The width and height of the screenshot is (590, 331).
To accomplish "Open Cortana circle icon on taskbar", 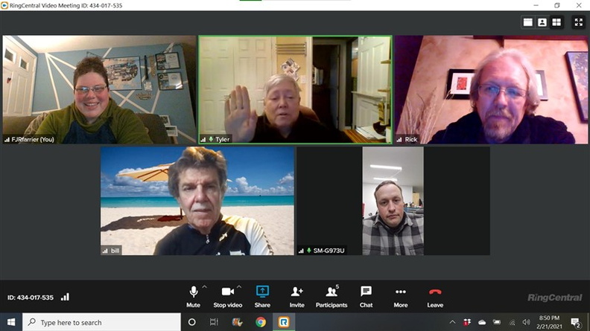I will [x=191, y=322].
